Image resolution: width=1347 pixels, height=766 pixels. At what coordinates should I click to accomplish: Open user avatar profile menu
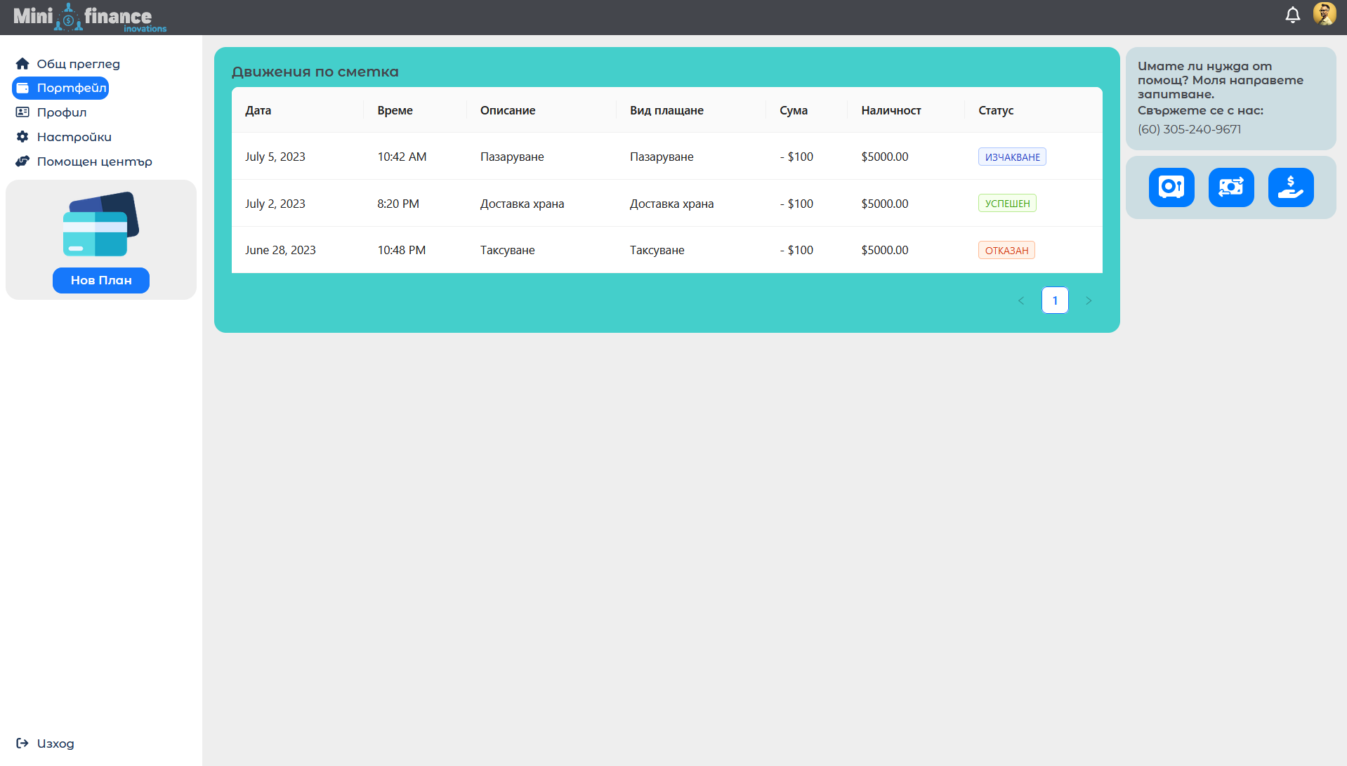pyautogui.click(x=1325, y=14)
